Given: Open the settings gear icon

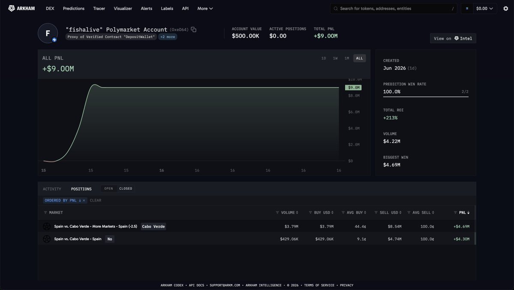Looking at the screenshot, I should pyautogui.click(x=506, y=8).
